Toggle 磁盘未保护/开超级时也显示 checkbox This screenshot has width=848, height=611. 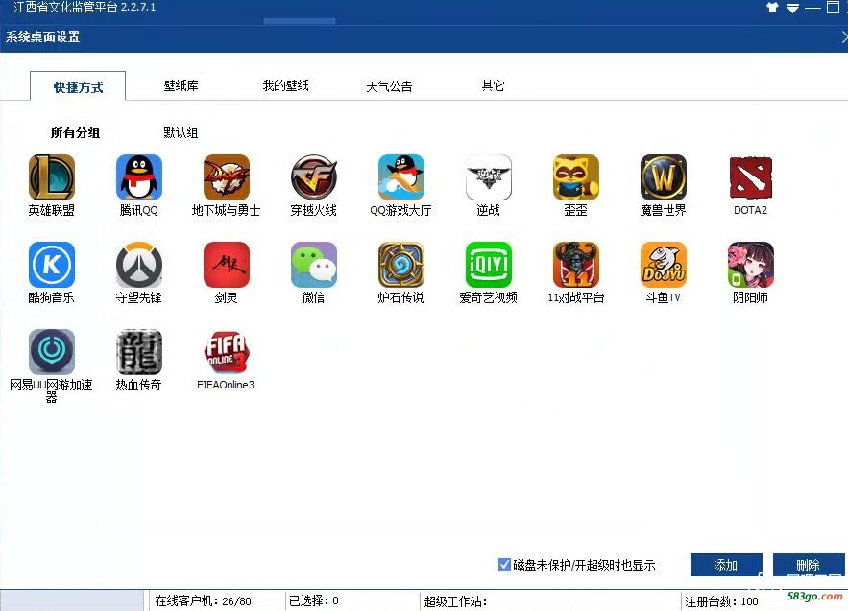[x=504, y=565]
